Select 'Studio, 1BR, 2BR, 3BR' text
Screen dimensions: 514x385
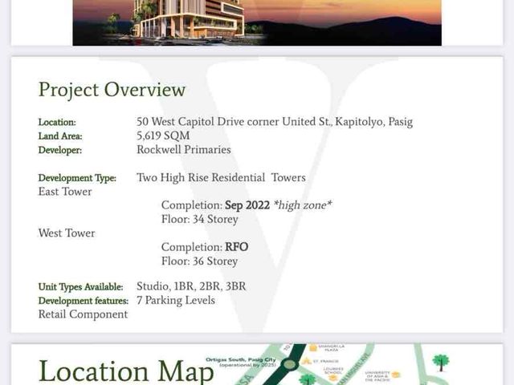[191, 286]
